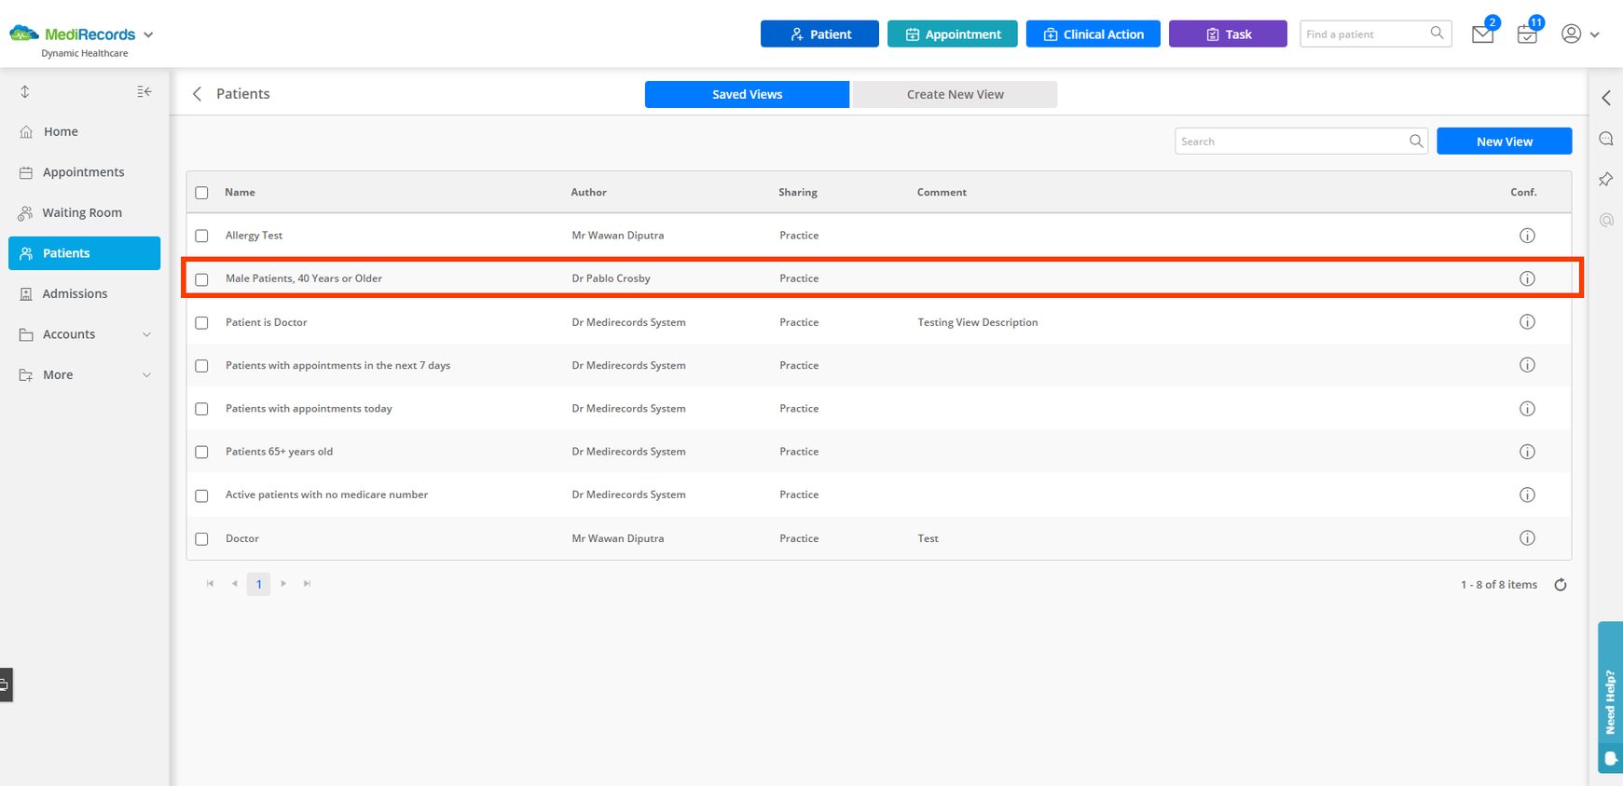Click the pin icon in right panel
The height and width of the screenshot is (786, 1623).
[x=1606, y=179]
